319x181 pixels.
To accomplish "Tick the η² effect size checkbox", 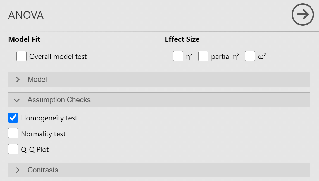I will pos(178,56).
